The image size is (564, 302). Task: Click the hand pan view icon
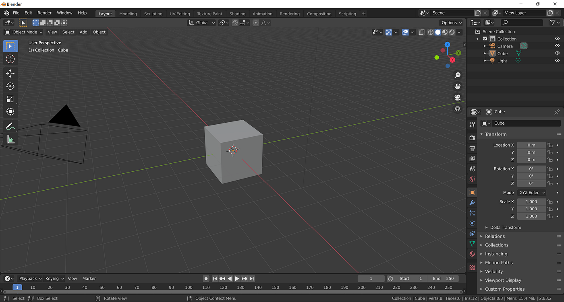tap(457, 86)
